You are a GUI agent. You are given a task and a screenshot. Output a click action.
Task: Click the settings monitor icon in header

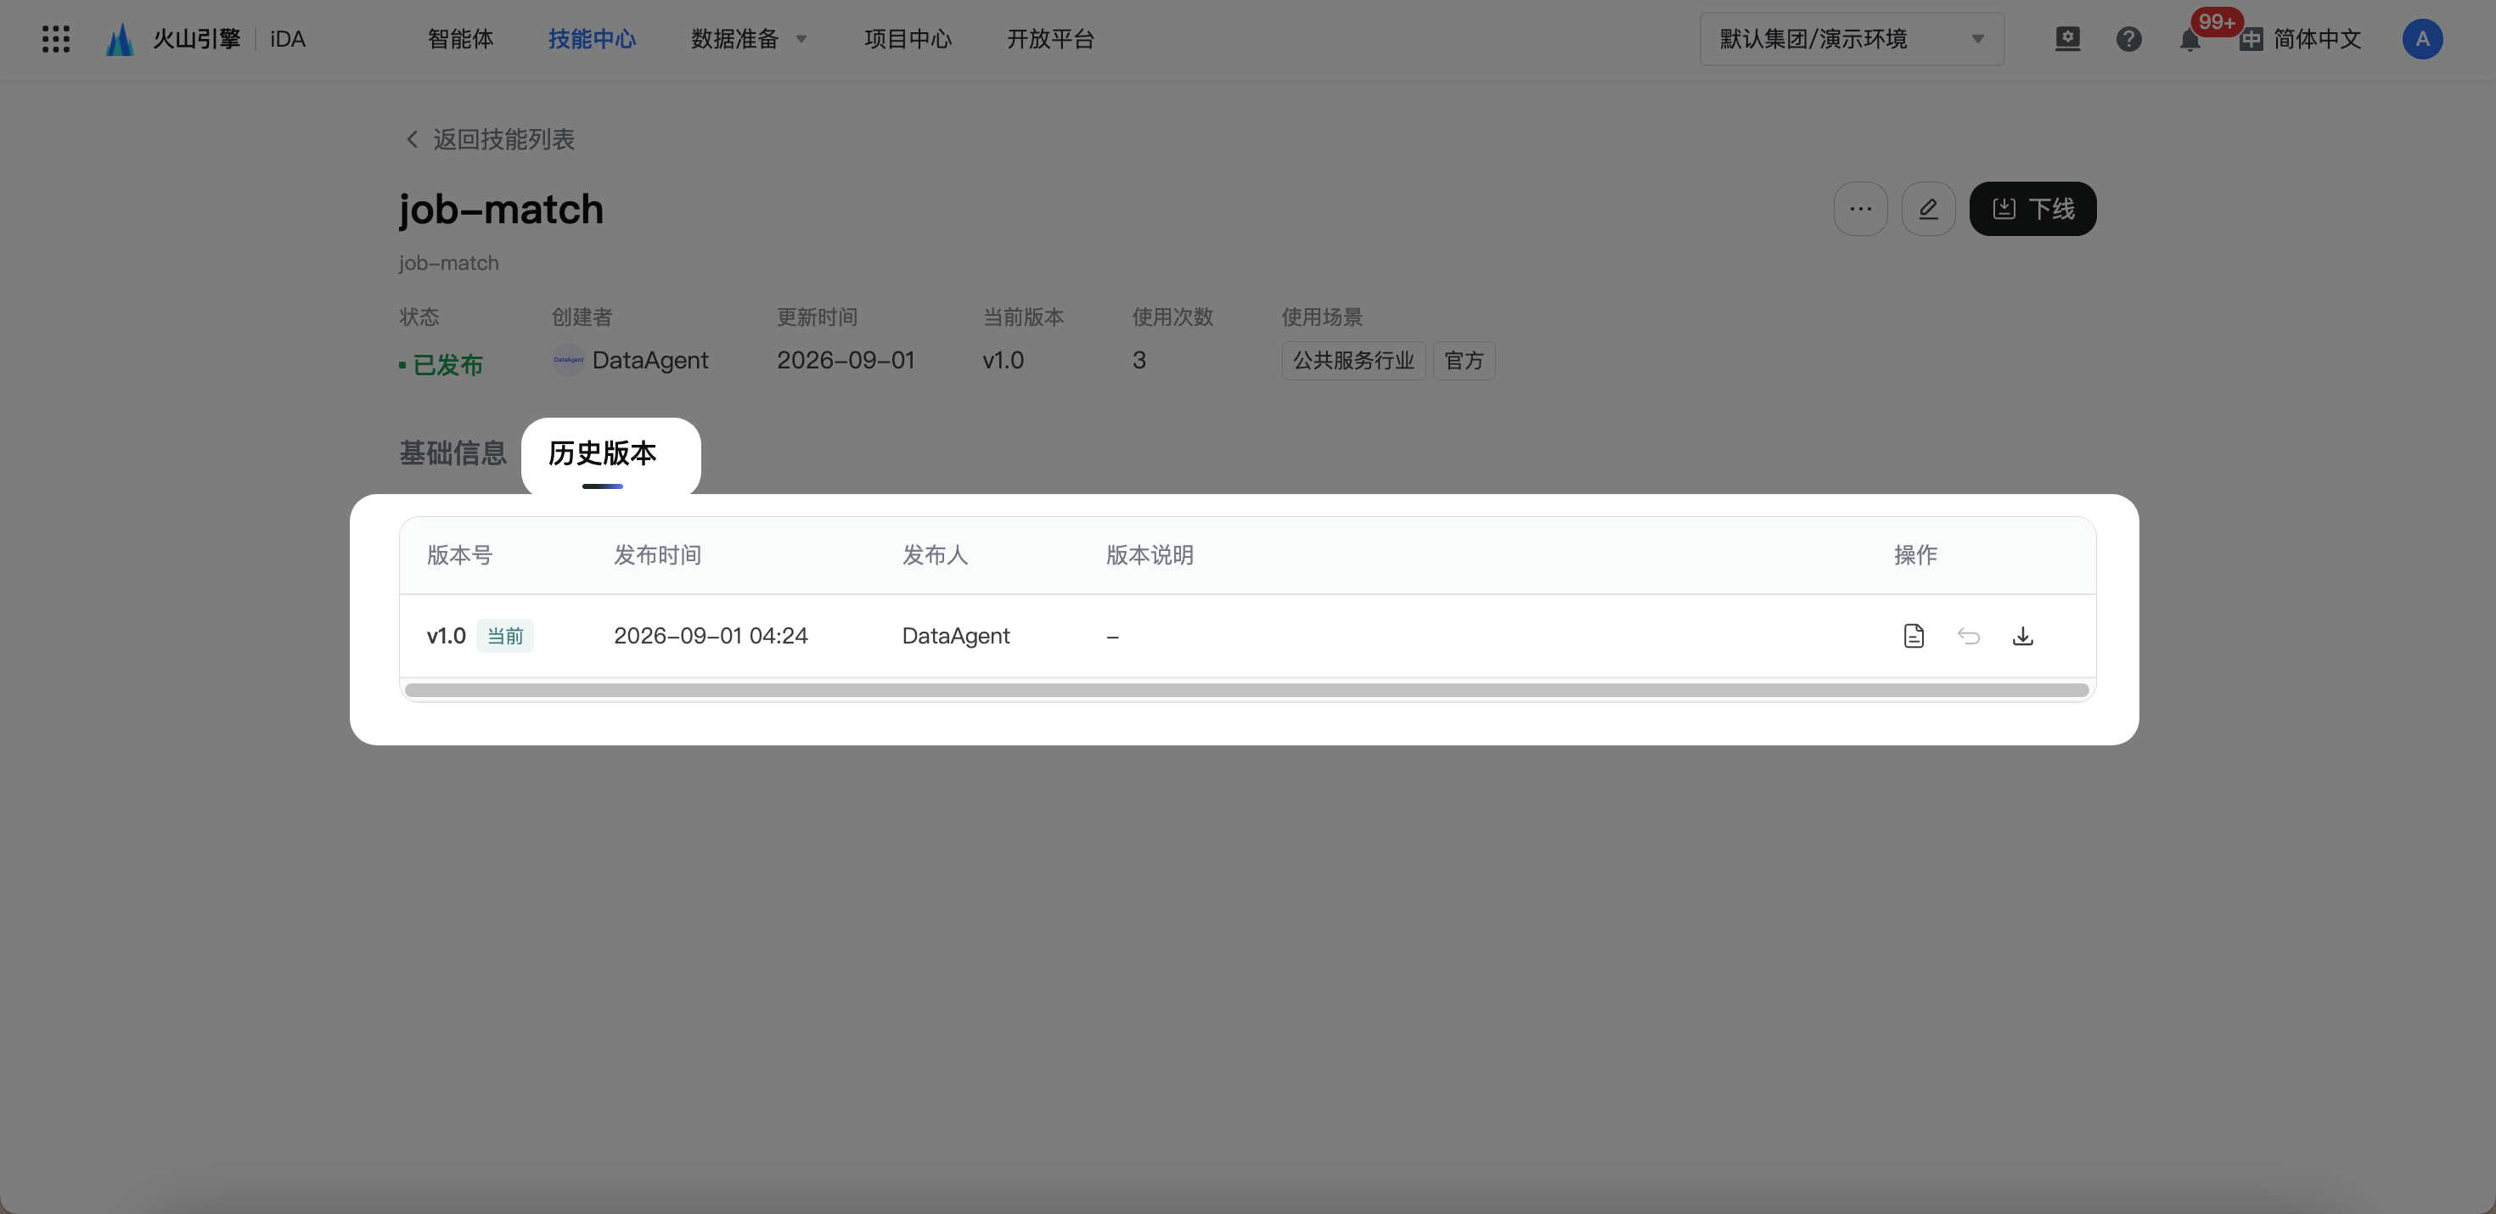tap(2066, 39)
